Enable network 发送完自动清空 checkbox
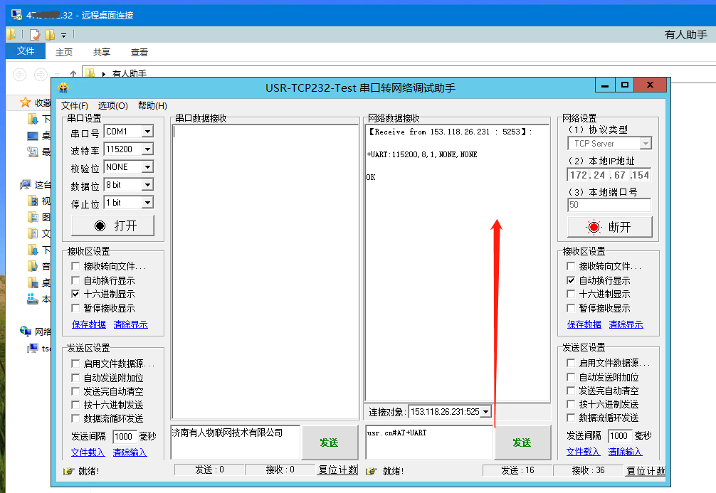 (571, 391)
